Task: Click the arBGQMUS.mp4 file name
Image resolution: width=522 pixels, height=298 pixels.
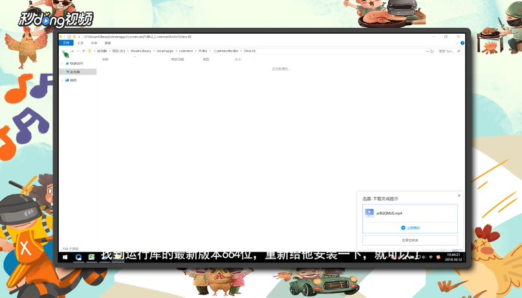Action: (389, 213)
